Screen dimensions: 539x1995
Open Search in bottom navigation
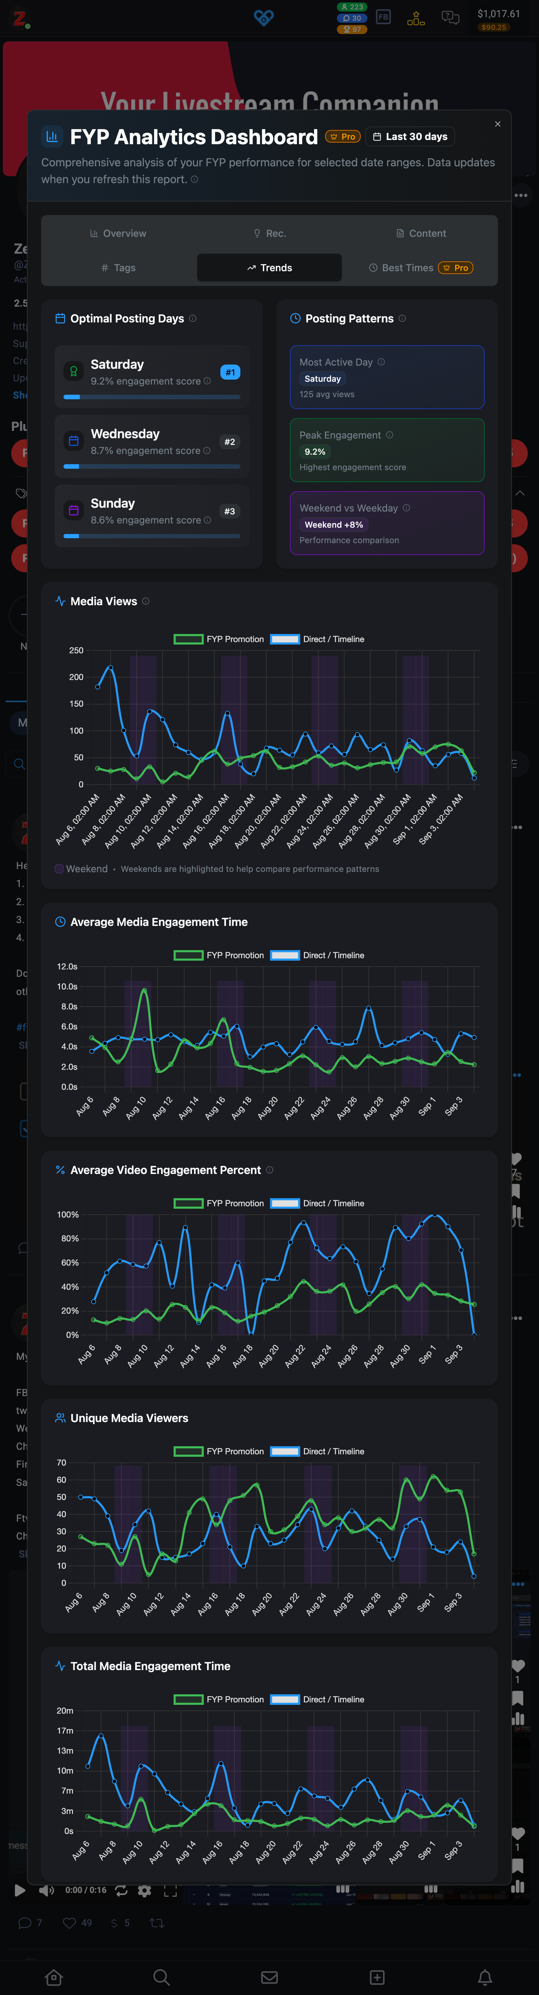coord(161,1976)
